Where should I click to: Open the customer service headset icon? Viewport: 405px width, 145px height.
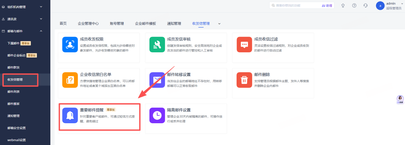pyautogui.click(x=366, y=5)
